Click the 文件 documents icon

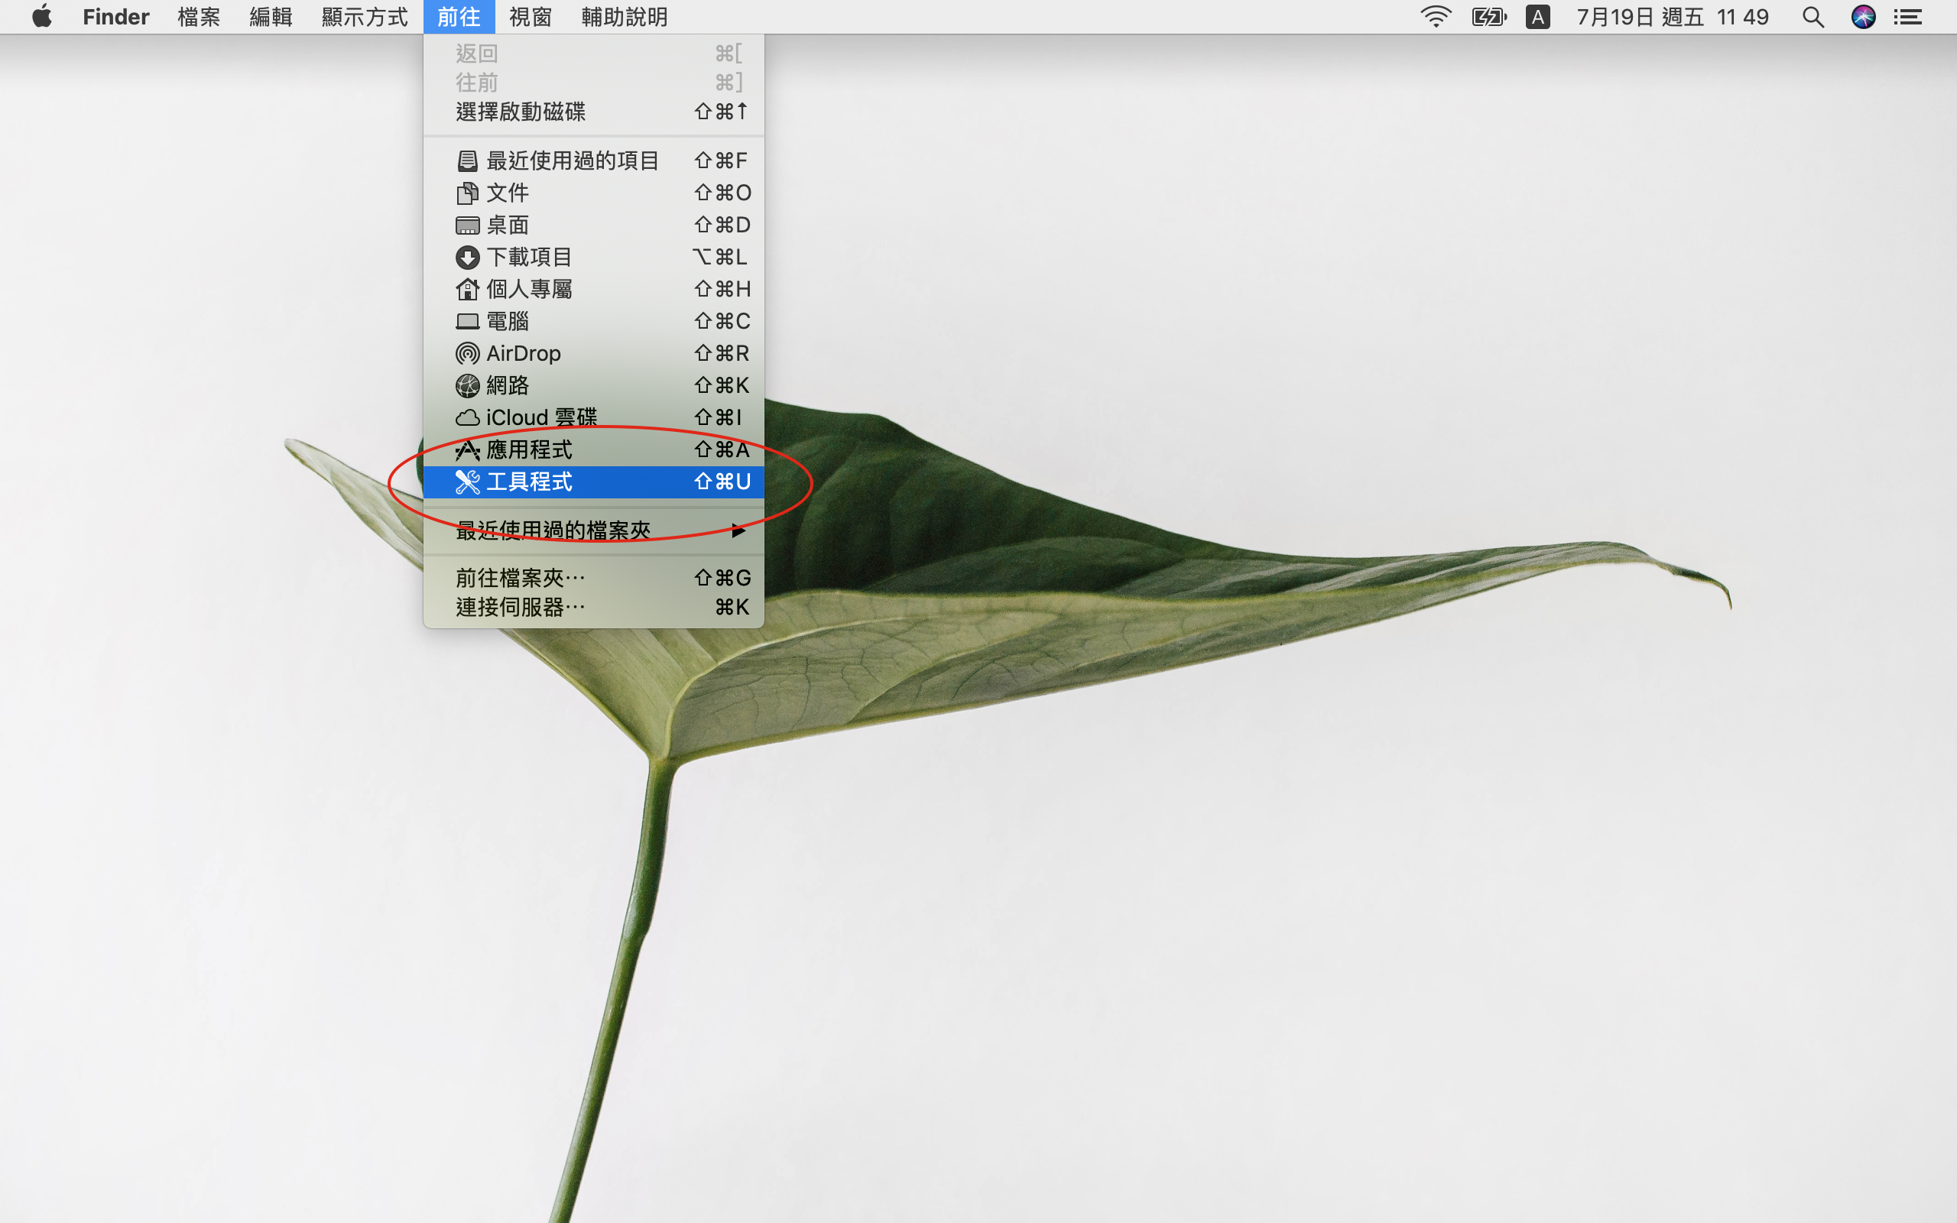click(467, 193)
